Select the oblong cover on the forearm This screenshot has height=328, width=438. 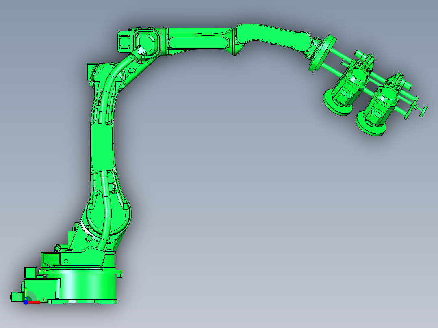[x=199, y=43]
